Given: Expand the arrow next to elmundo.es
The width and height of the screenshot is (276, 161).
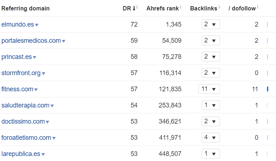Looking at the screenshot, I should (x=37, y=25).
